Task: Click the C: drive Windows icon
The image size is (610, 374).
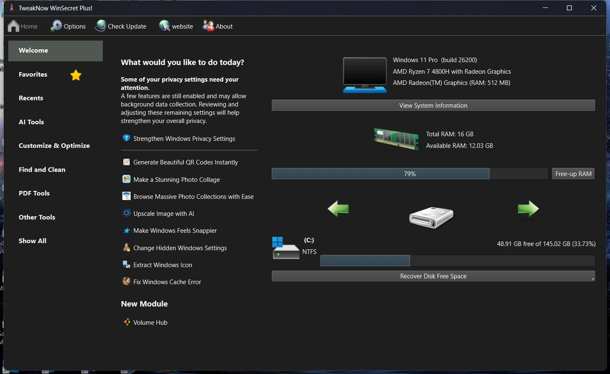Action: [x=286, y=248]
